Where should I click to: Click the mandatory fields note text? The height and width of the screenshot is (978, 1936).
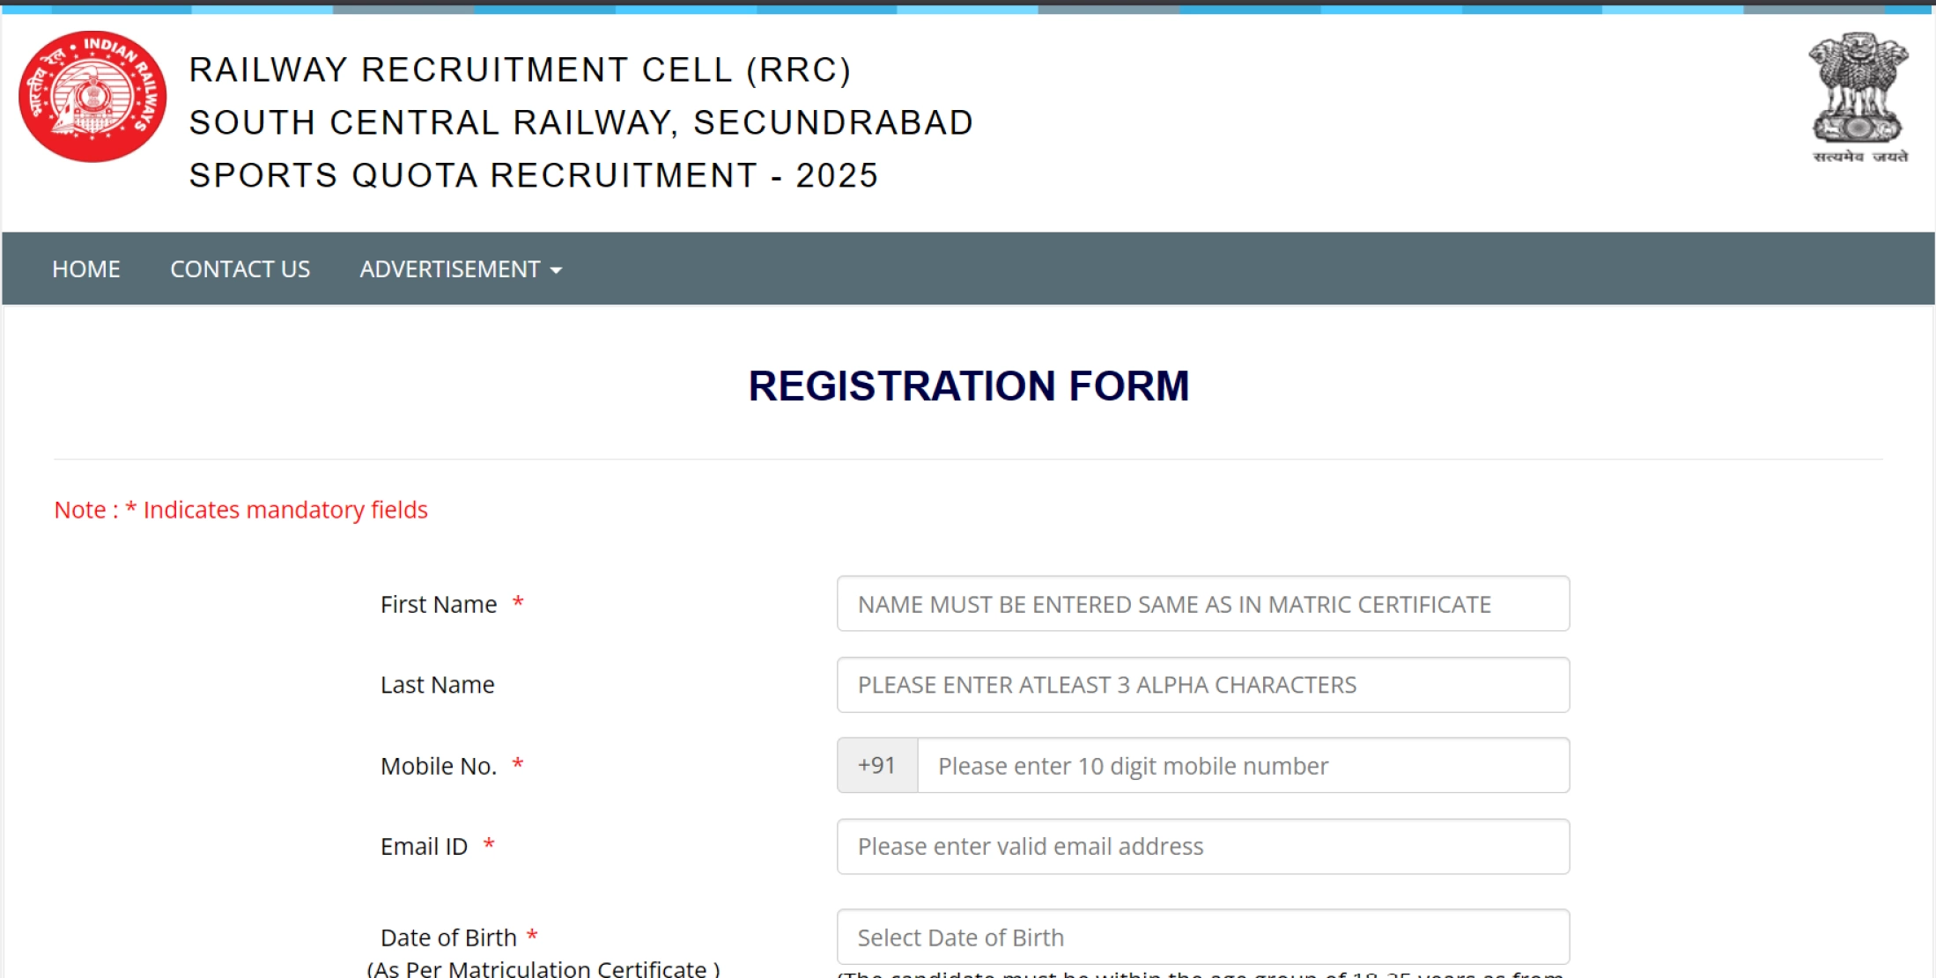click(240, 510)
